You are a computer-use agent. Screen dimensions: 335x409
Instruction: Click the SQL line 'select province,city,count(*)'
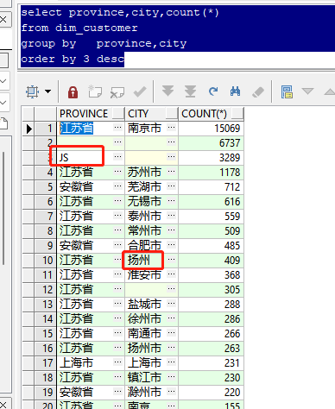point(120,12)
